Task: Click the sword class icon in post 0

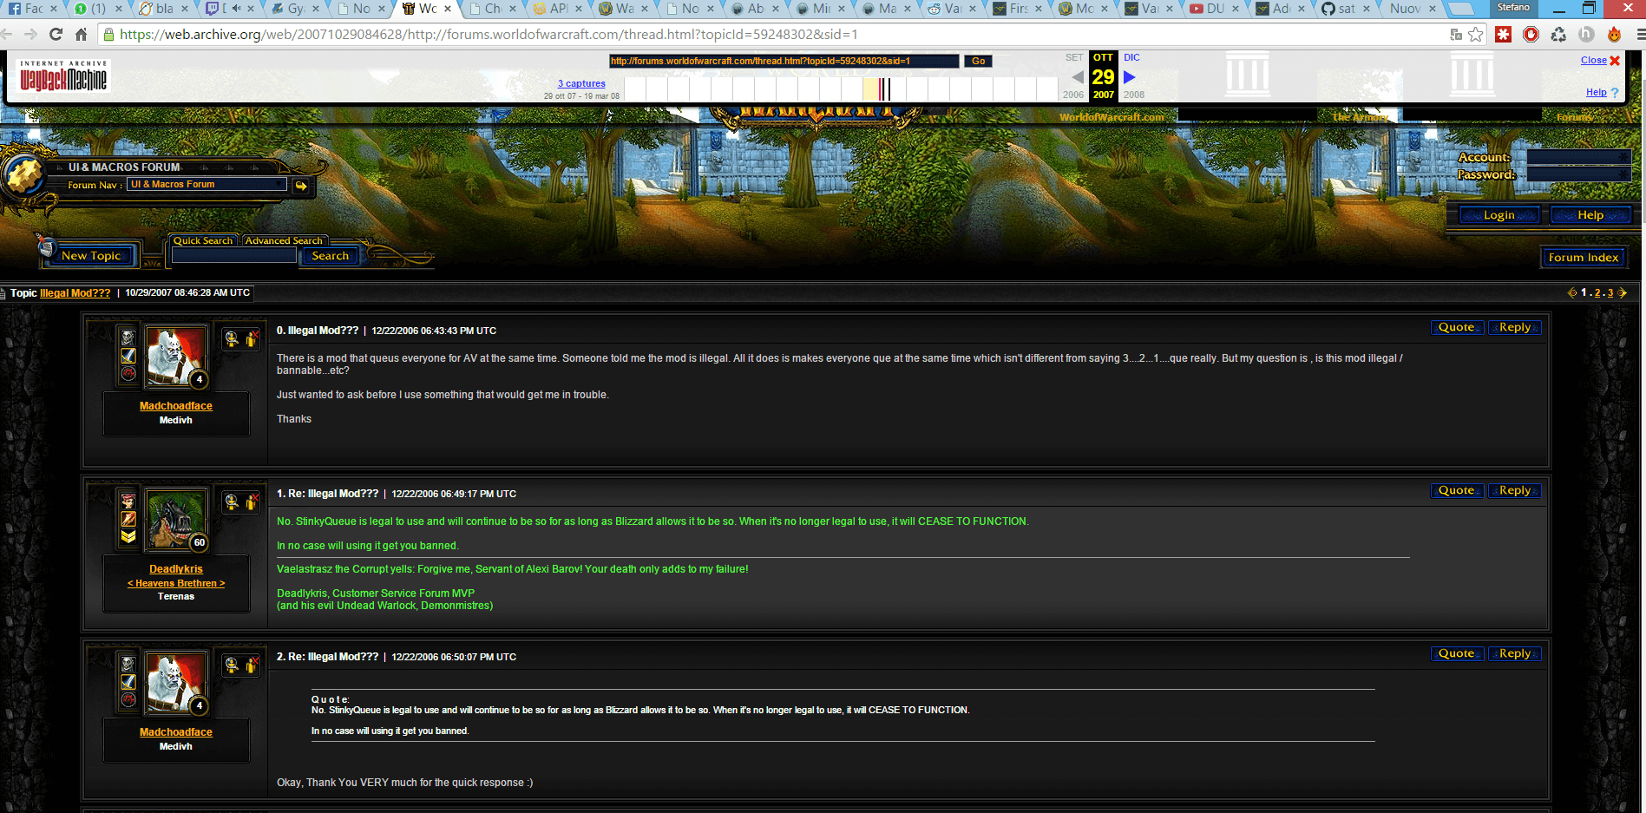Action: click(128, 356)
